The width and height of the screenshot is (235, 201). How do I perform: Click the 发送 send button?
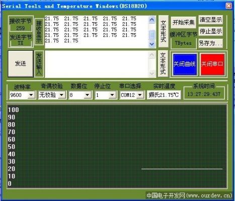pyautogui.click(x=21, y=64)
